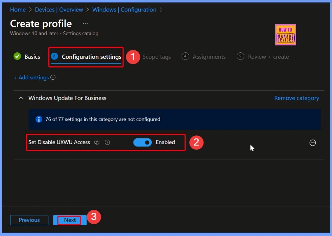Screen dimensions: 332x236
Task: Collapse the Windows Update For Business category
Action: (x=21, y=98)
